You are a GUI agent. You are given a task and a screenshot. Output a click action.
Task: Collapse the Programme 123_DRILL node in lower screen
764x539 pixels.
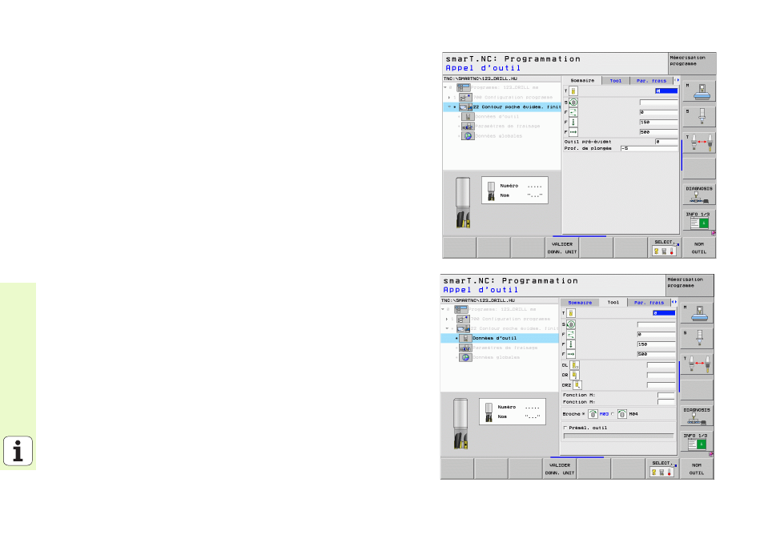pos(442,309)
